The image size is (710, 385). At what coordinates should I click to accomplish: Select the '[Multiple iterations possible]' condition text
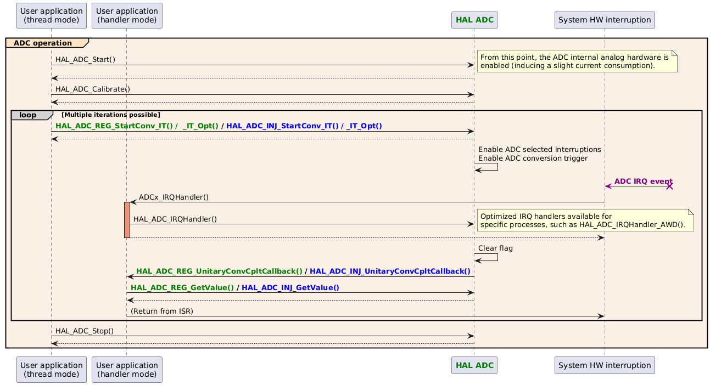coord(111,115)
